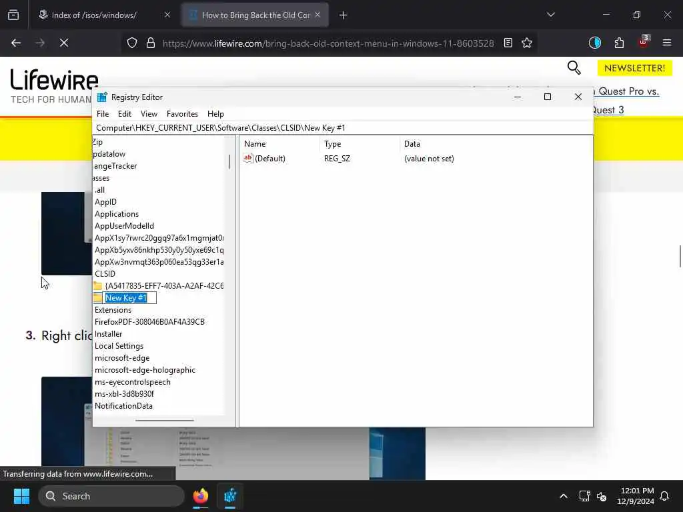The width and height of the screenshot is (683, 512).
Task: Click the taskbar Search box
Action: (x=111, y=496)
